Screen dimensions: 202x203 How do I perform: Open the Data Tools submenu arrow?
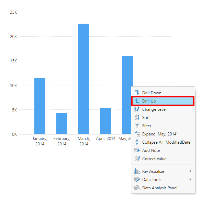click(x=190, y=179)
